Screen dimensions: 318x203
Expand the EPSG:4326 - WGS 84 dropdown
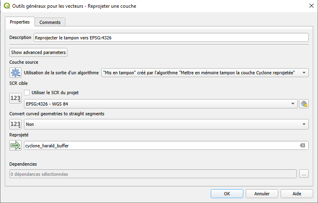[x=160, y=104]
